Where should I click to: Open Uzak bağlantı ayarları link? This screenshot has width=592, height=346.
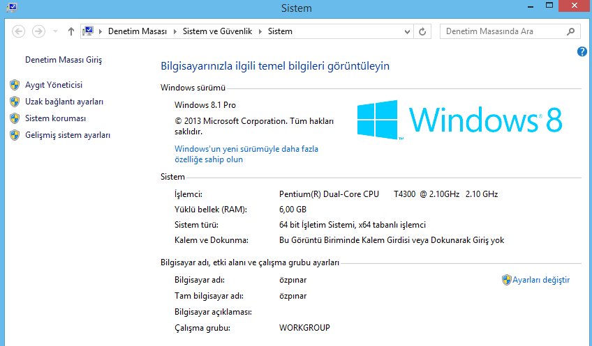(x=64, y=102)
